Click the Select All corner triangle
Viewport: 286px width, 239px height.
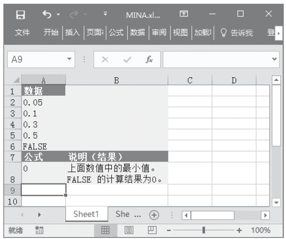click(x=16, y=80)
